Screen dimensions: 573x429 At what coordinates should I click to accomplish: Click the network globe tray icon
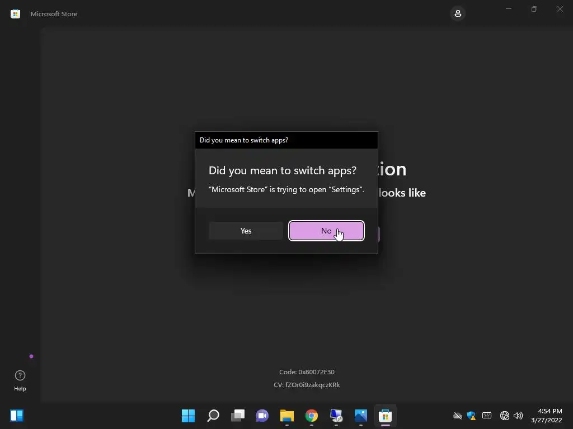tap(505, 416)
